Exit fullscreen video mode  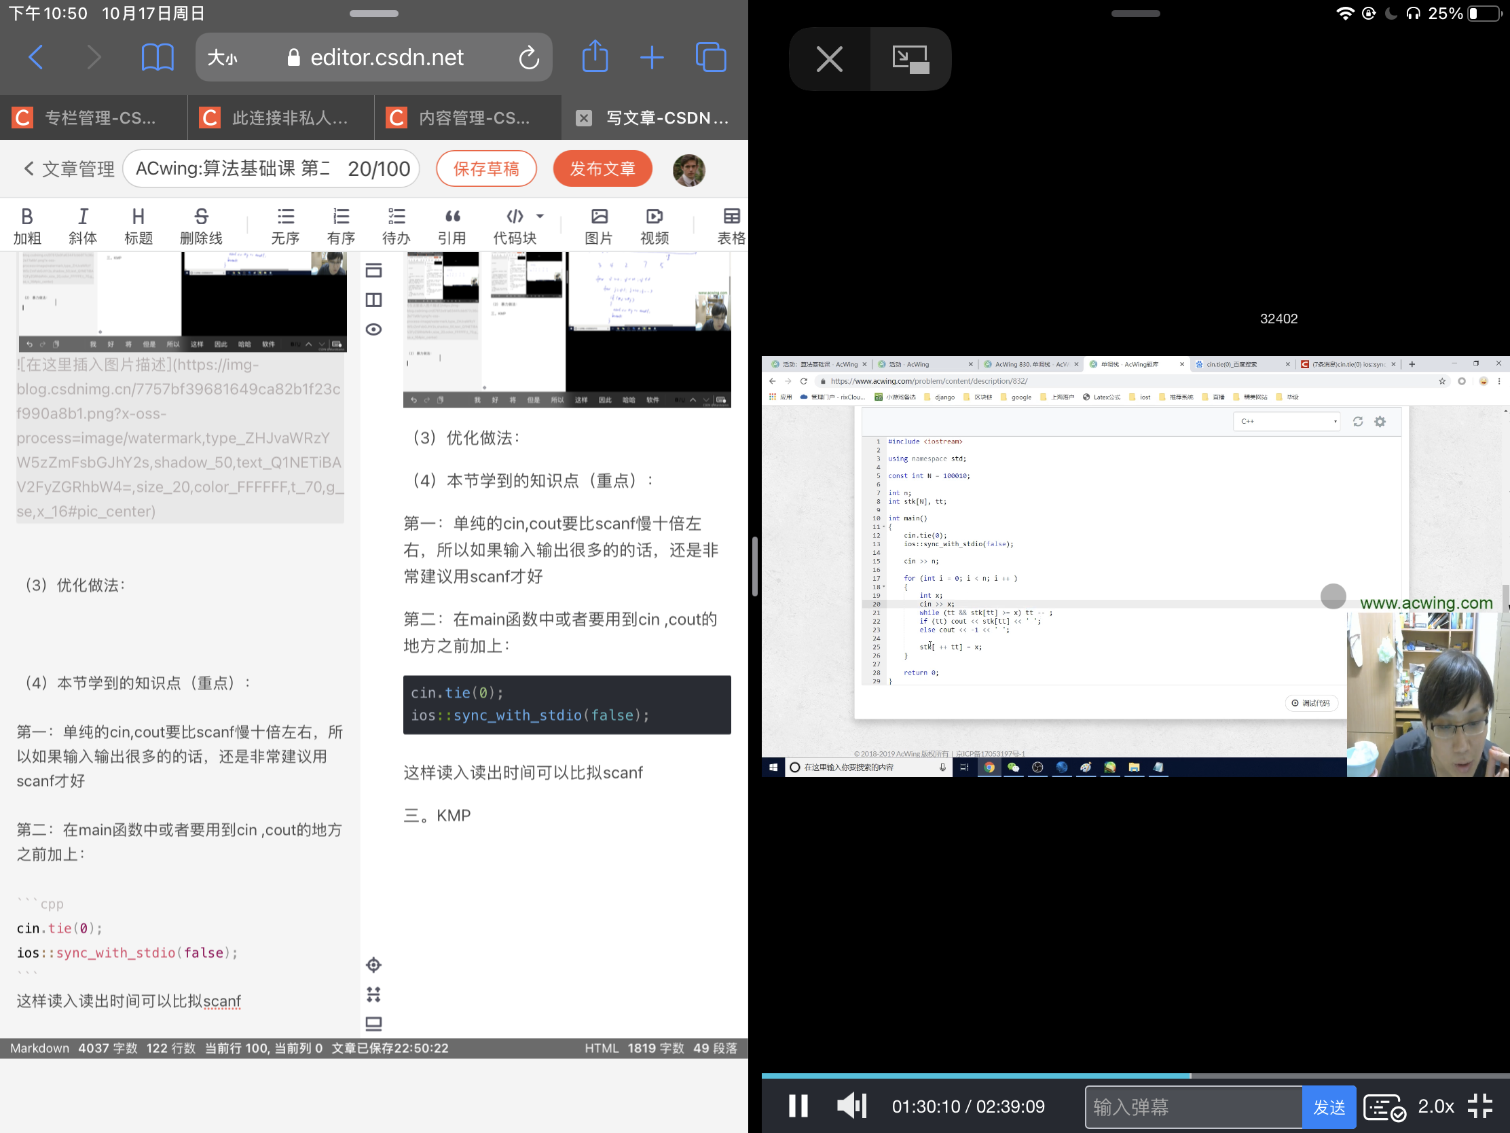(x=1481, y=1106)
